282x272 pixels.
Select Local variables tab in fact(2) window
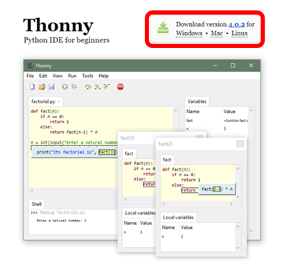(178, 217)
